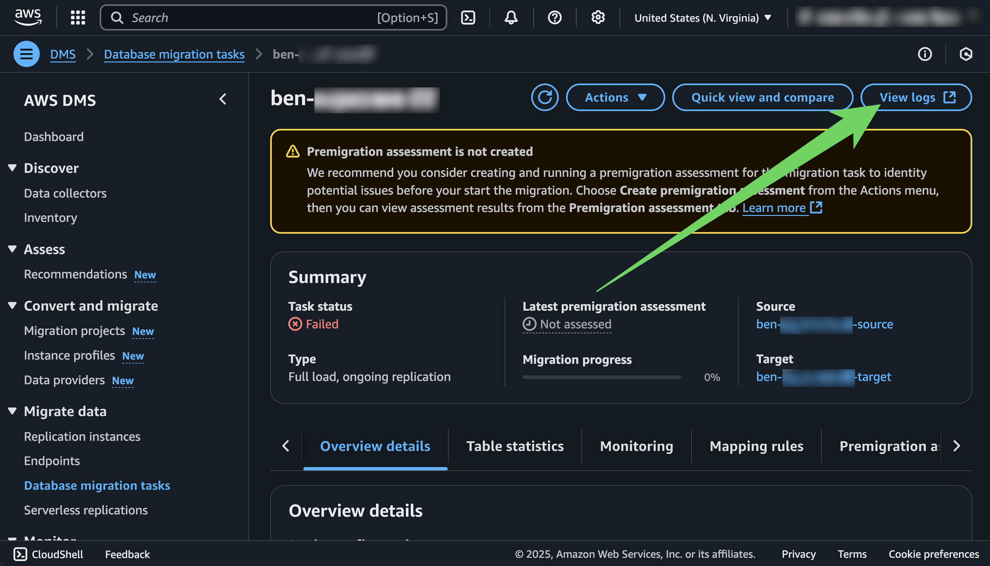Image resolution: width=990 pixels, height=566 pixels.
Task: Open the Actions dropdown menu
Action: pyautogui.click(x=615, y=97)
